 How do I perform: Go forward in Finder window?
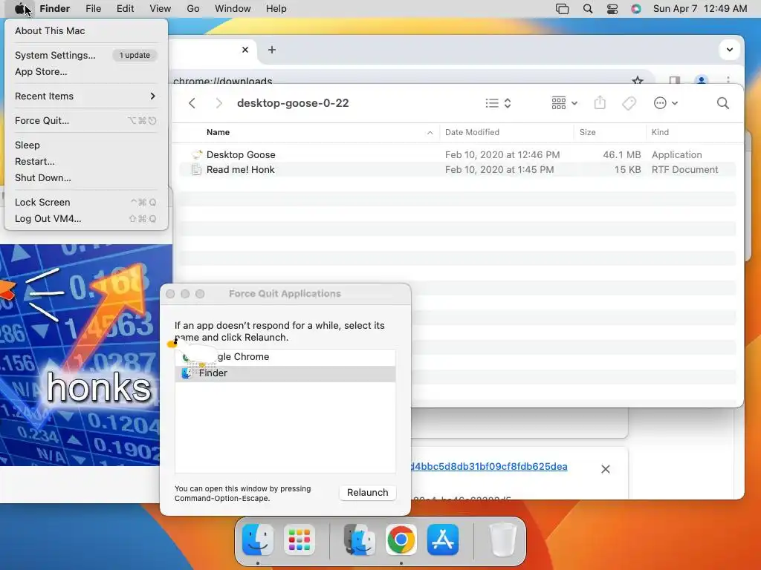(219, 102)
